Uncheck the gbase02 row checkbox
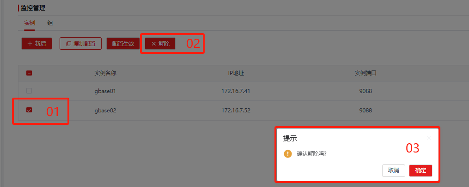 click(x=29, y=110)
